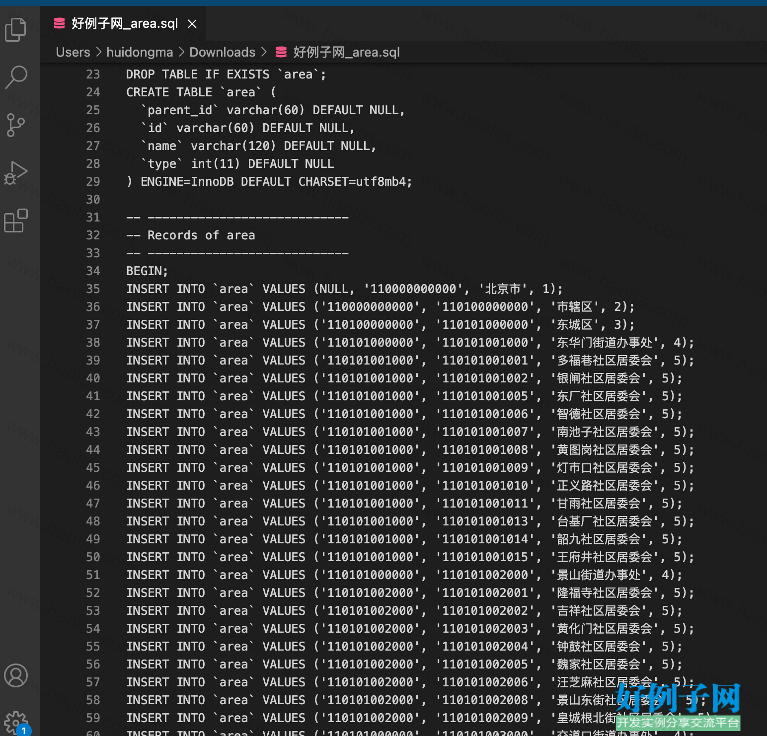Screen dimensions: 767x736
Task: Click 'ENGINE=InnoDB' on line 29
Action: pyautogui.click(x=187, y=182)
